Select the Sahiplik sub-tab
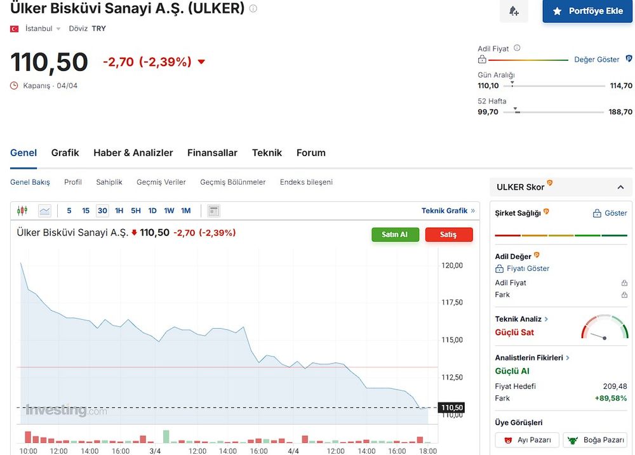 click(109, 182)
